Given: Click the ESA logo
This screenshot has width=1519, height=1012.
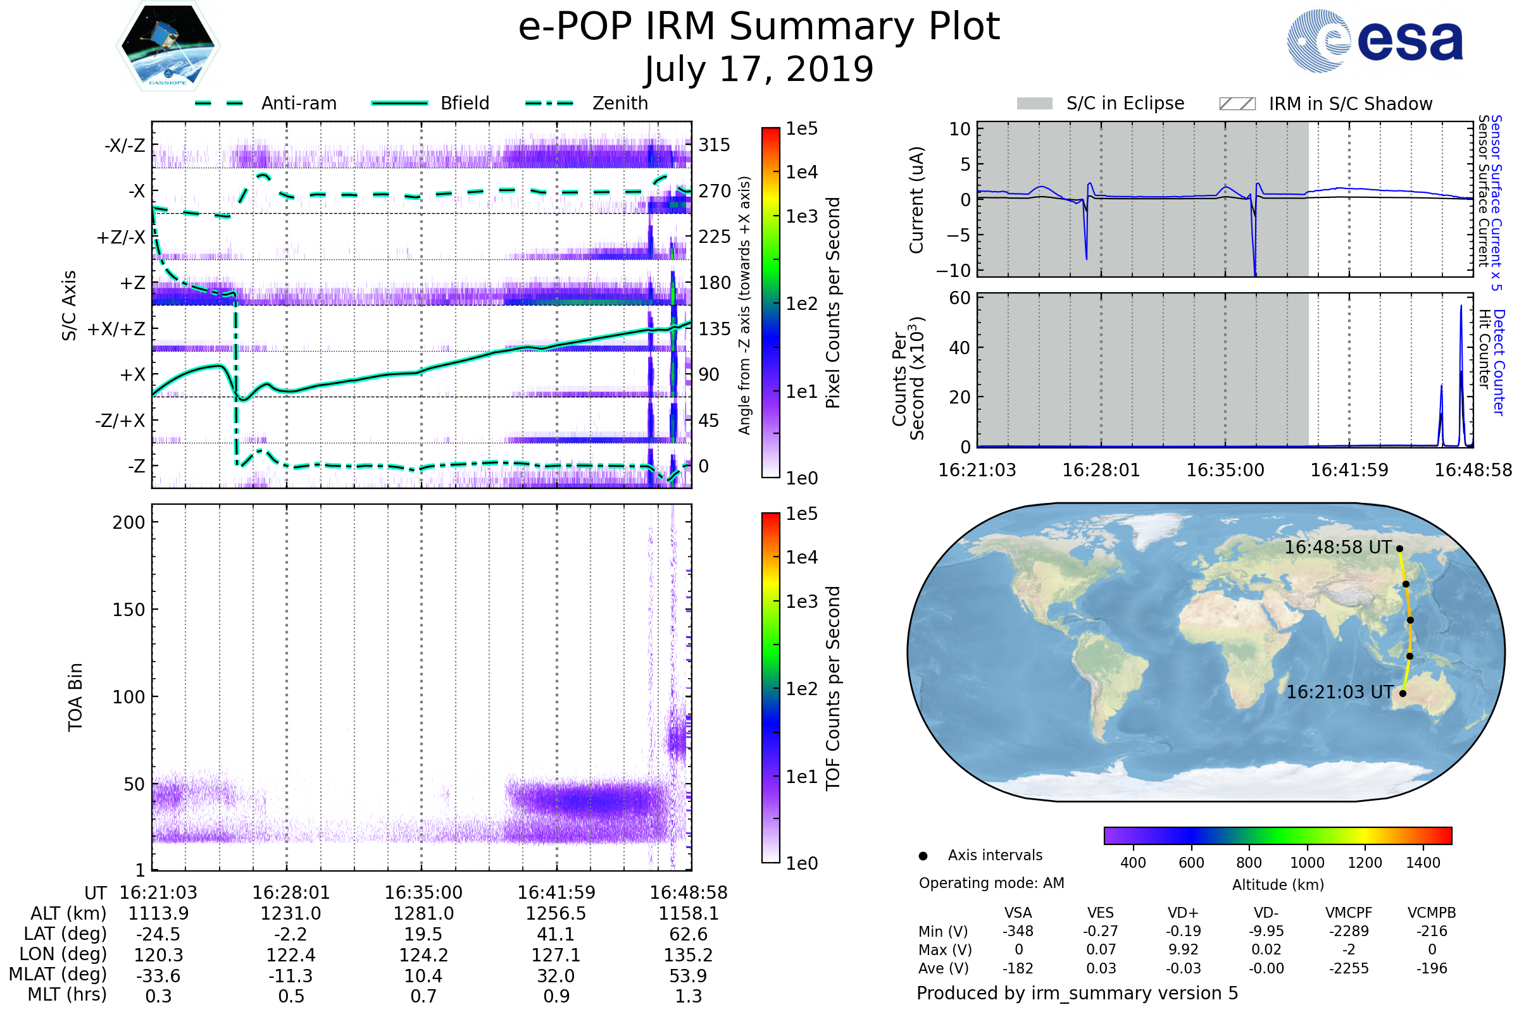Looking at the screenshot, I should pyautogui.click(x=1375, y=41).
